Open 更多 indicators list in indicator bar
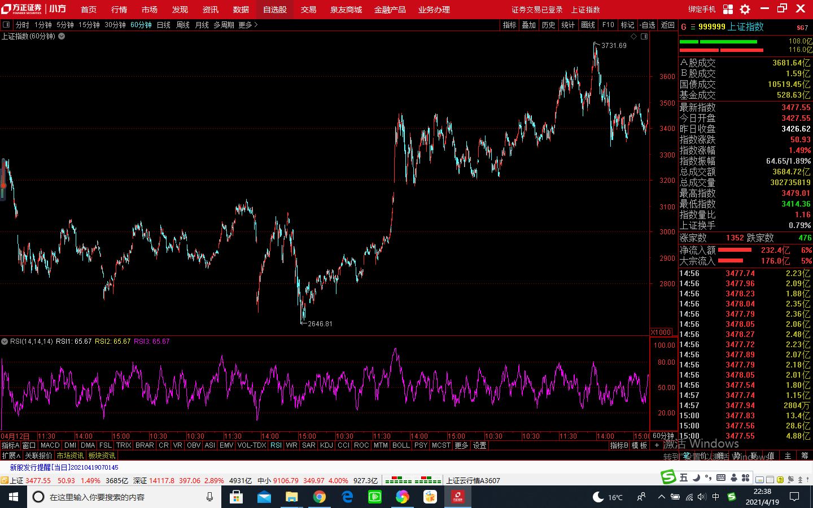 coord(461,445)
